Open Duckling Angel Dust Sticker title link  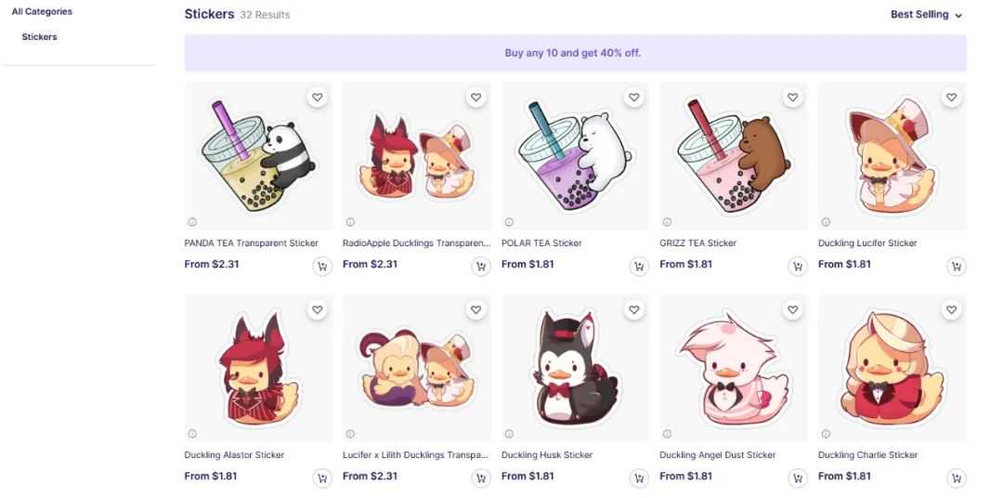click(717, 455)
